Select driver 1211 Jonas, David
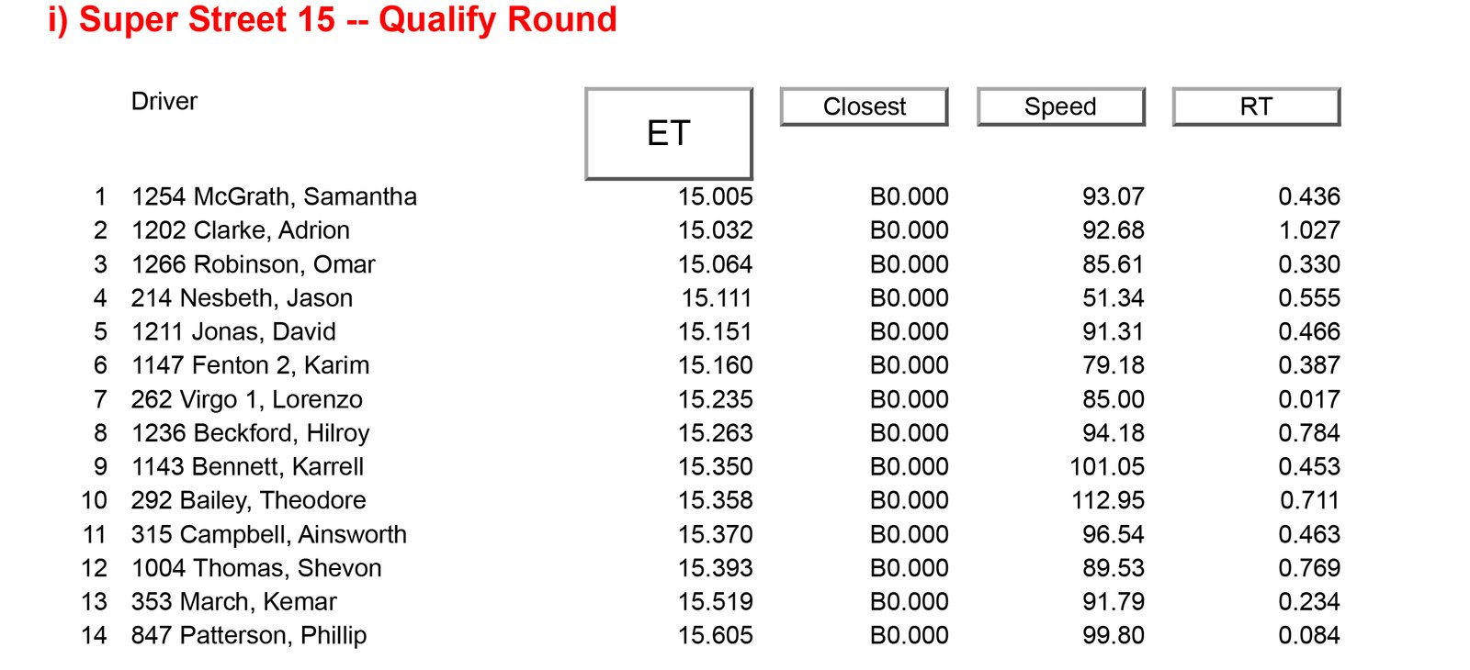 pos(233,331)
